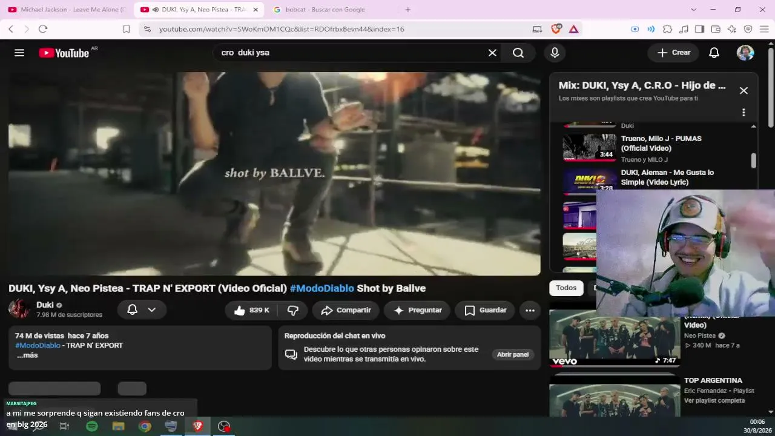Image resolution: width=775 pixels, height=436 pixels.
Task: Bookmark this page in the address bar
Action: [x=127, y=29]
